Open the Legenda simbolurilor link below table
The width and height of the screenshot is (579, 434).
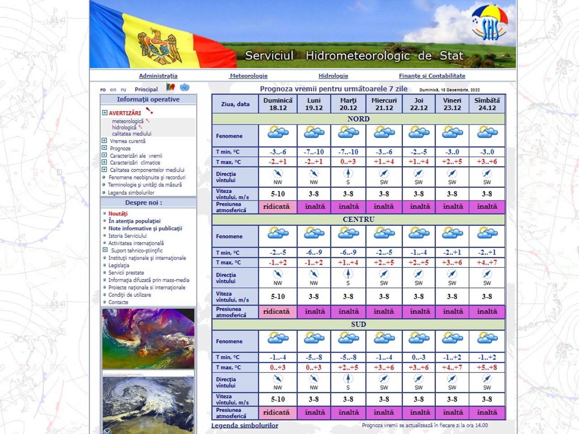(245, 425)
